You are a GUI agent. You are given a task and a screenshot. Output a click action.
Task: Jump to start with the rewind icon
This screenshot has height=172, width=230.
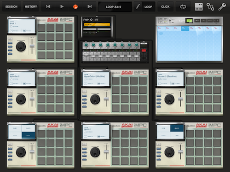(48, 6)
